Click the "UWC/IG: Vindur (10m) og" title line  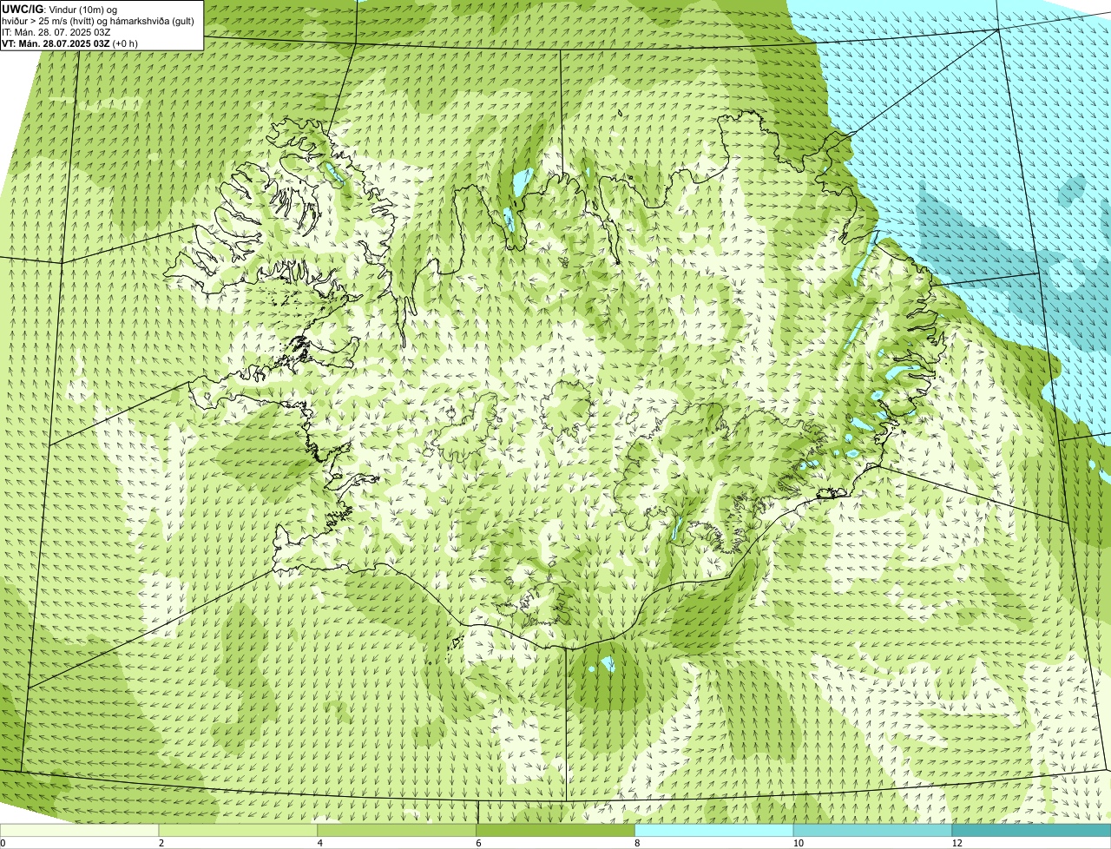pos(59,9)
